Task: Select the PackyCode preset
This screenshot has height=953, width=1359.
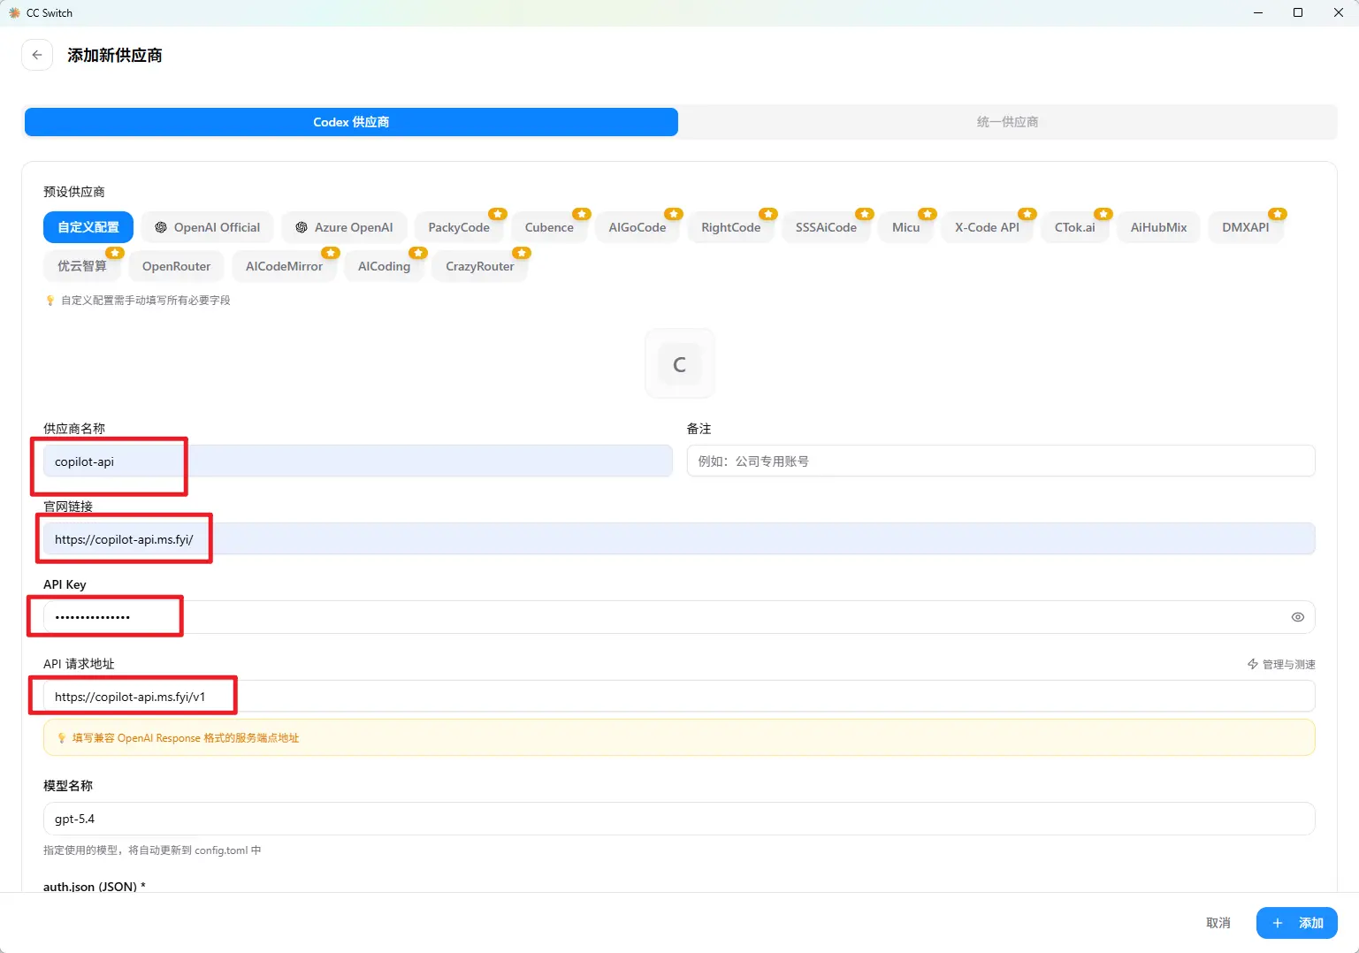Action: tap(459, 227)
